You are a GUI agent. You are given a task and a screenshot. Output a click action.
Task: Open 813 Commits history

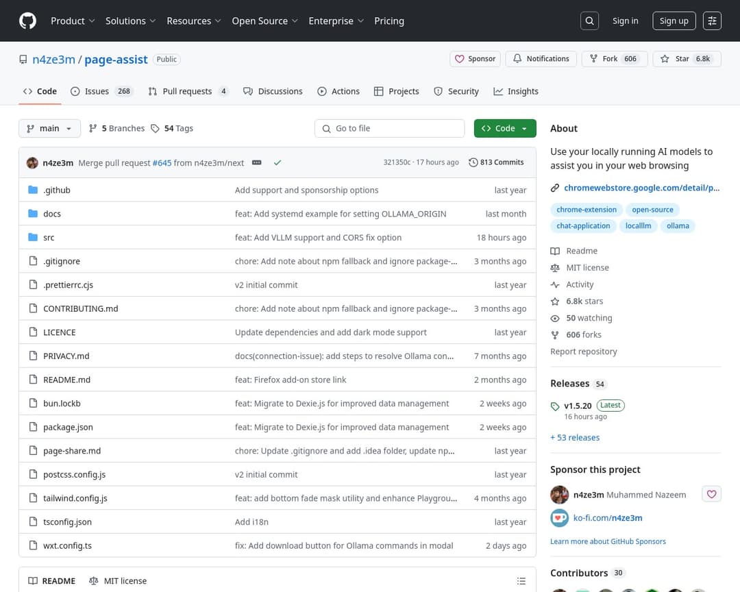(x=496, y=162)
